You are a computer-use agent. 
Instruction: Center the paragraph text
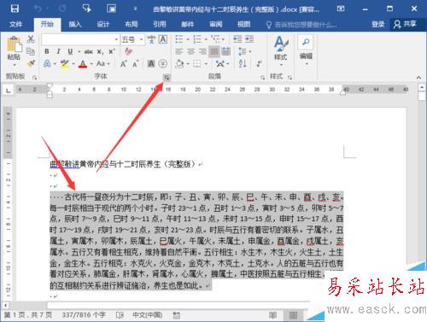point(190,51)
